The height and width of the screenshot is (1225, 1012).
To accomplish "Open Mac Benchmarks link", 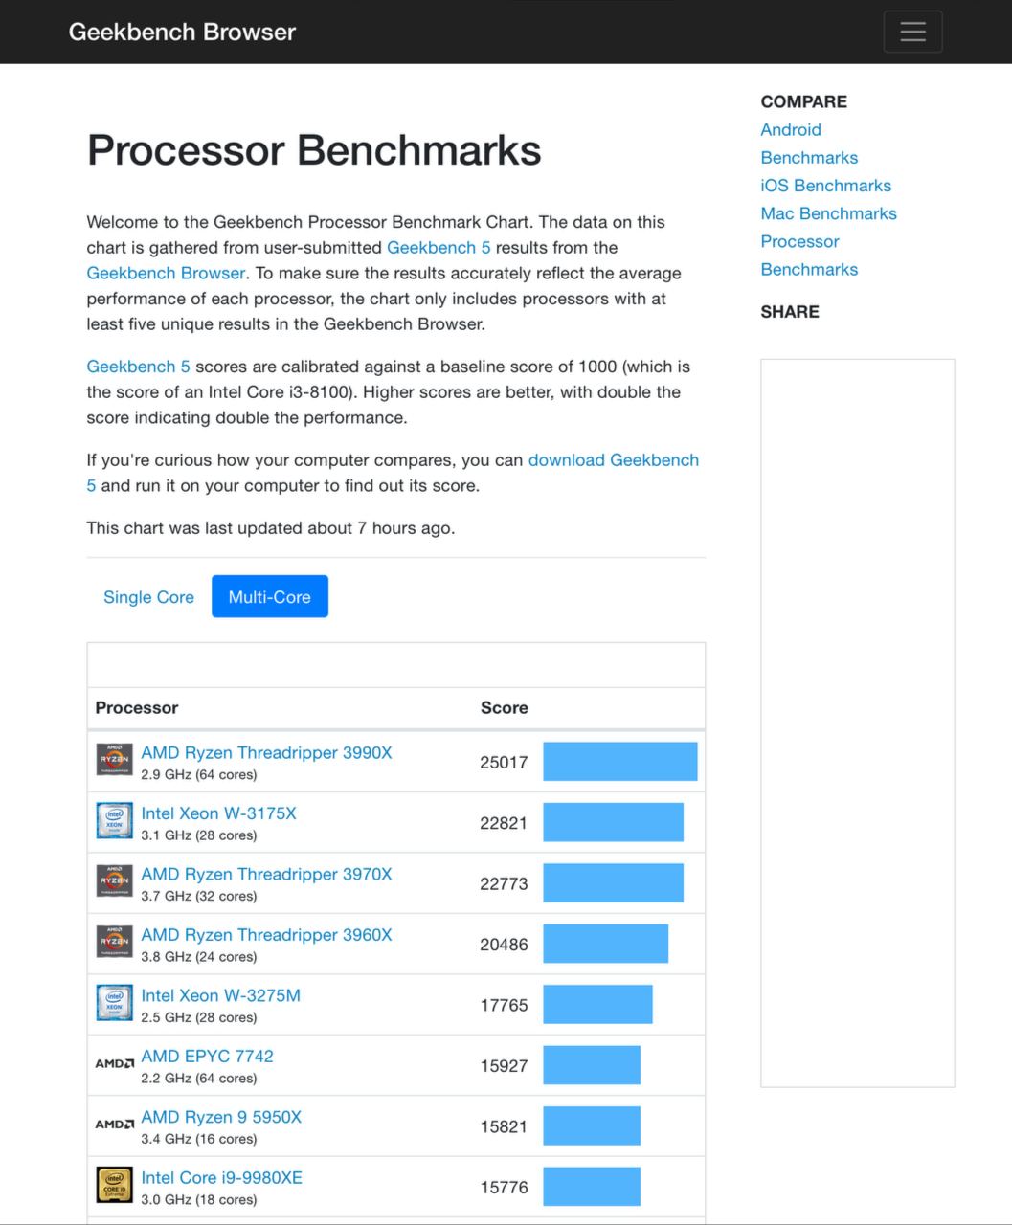I will [x=828, y=213].
